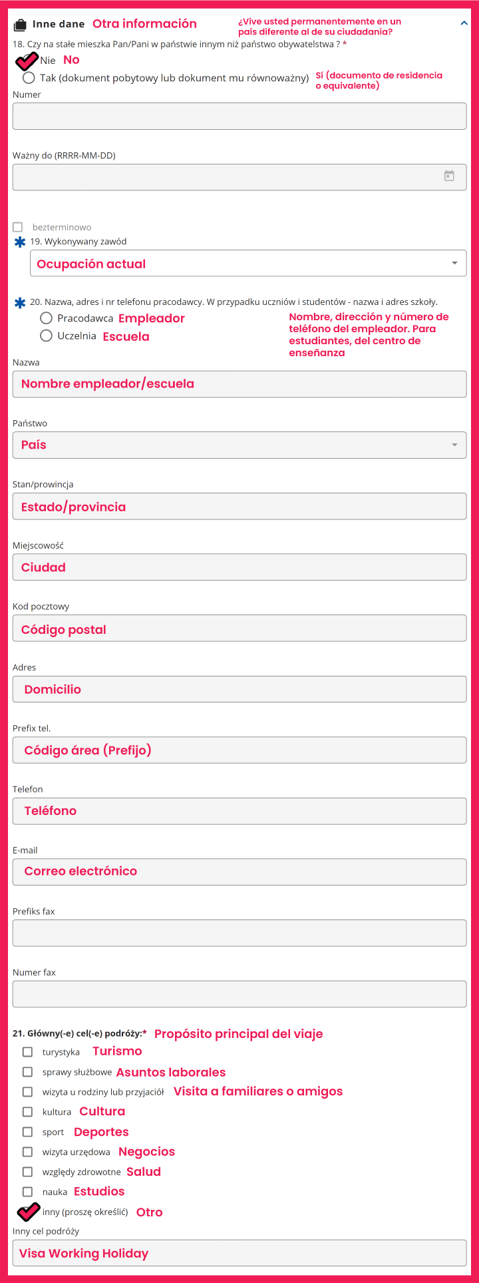Click into the E-mail input field

(x=239, y=872)
